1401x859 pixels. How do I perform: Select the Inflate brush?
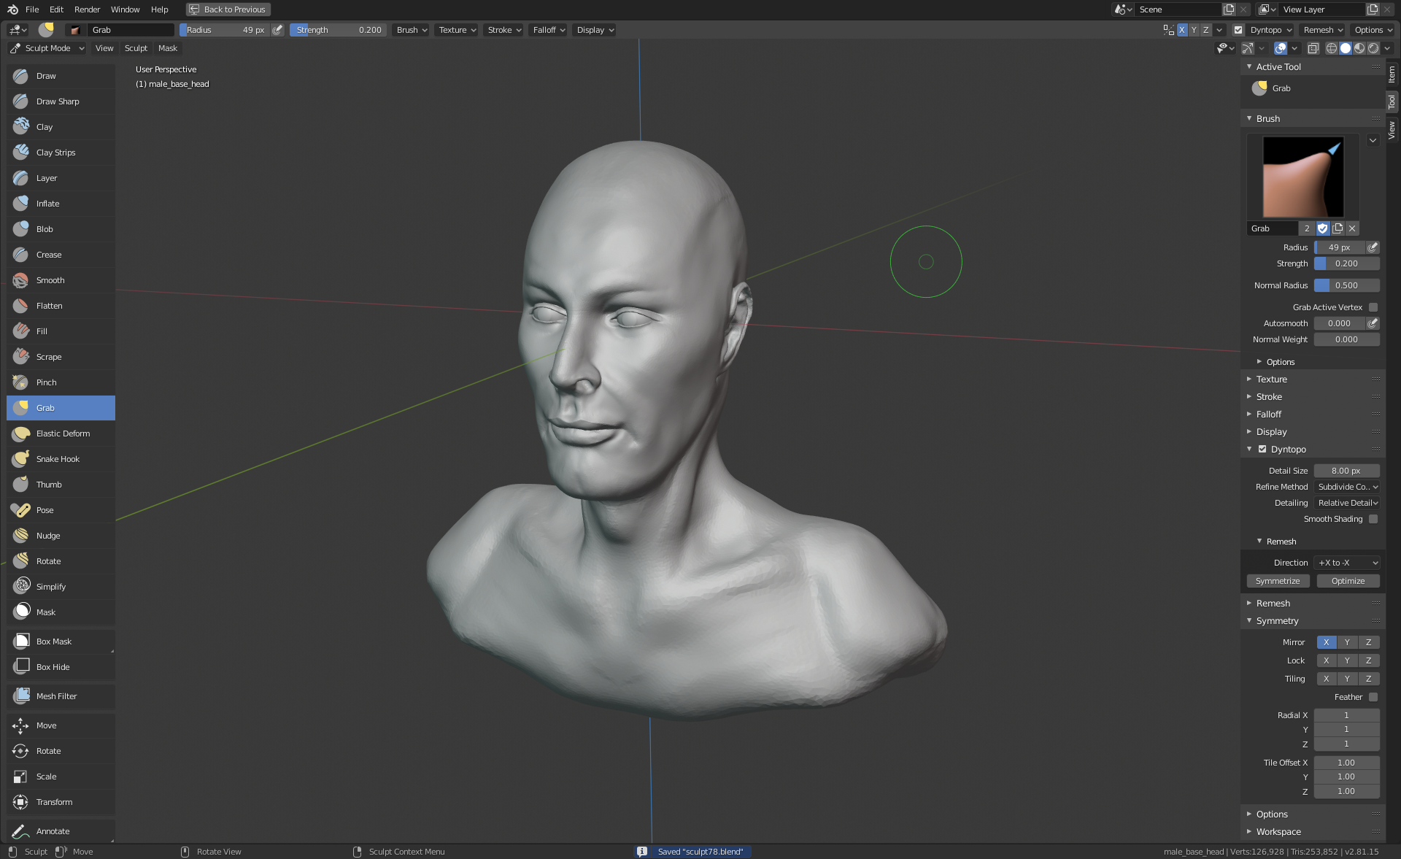coord(47,204)
